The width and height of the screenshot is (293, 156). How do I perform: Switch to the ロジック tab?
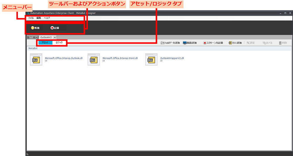(59, 43)
